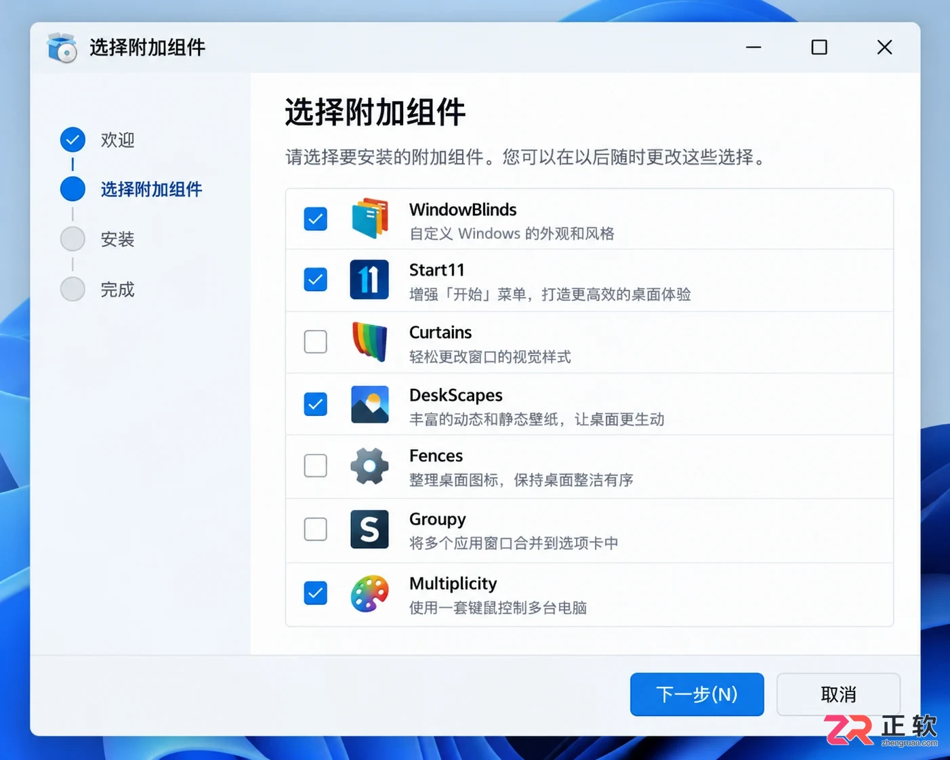Click the 取消 button
The height and width of the screenshot is (760, 950).
pyautogui.click(x=838, y=694)
